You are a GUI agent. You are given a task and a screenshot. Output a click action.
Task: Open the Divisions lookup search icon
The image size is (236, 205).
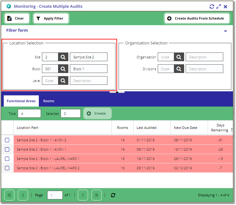coord(179,69)
